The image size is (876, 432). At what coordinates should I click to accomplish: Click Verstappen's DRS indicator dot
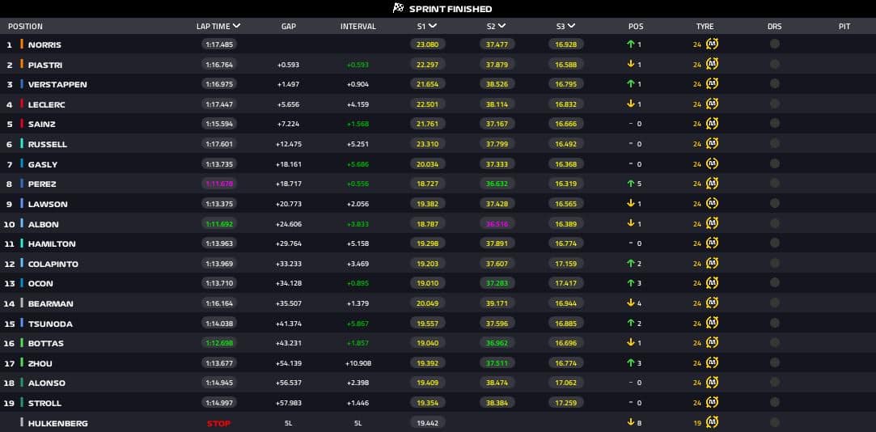pyautogui.click(x=774, y=84)
